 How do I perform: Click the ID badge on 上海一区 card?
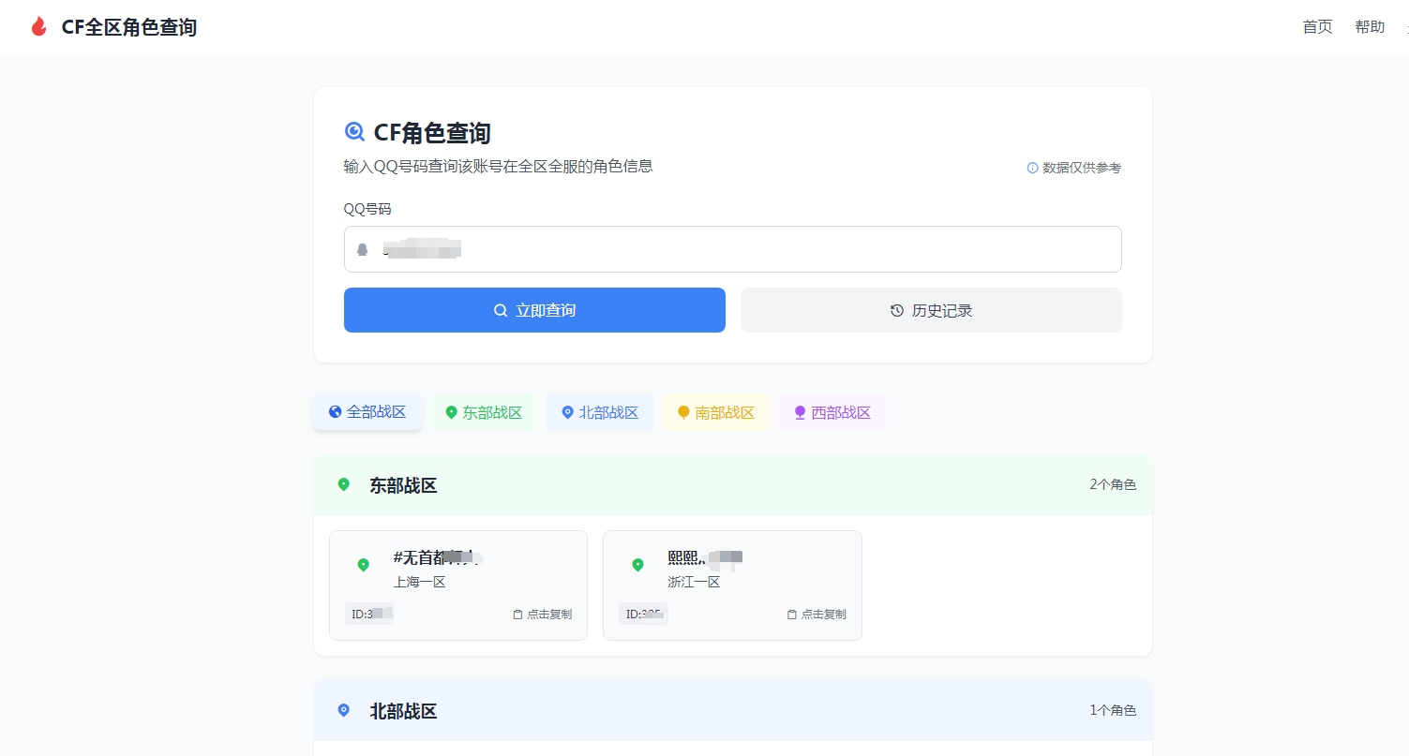(369, 615)
